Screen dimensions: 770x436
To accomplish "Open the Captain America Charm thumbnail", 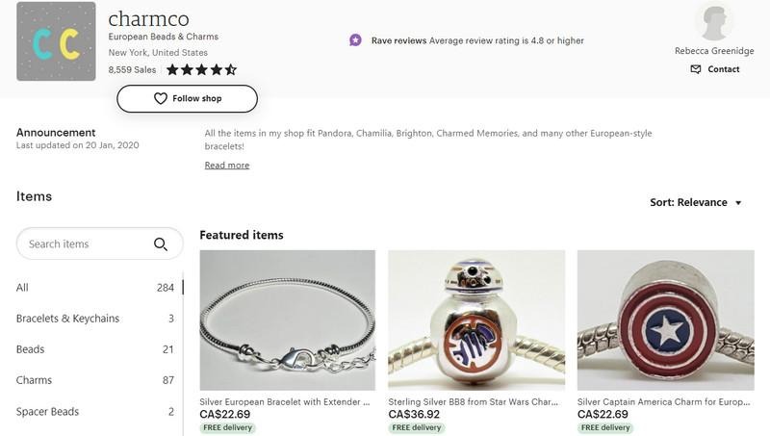I will point(665,320).
